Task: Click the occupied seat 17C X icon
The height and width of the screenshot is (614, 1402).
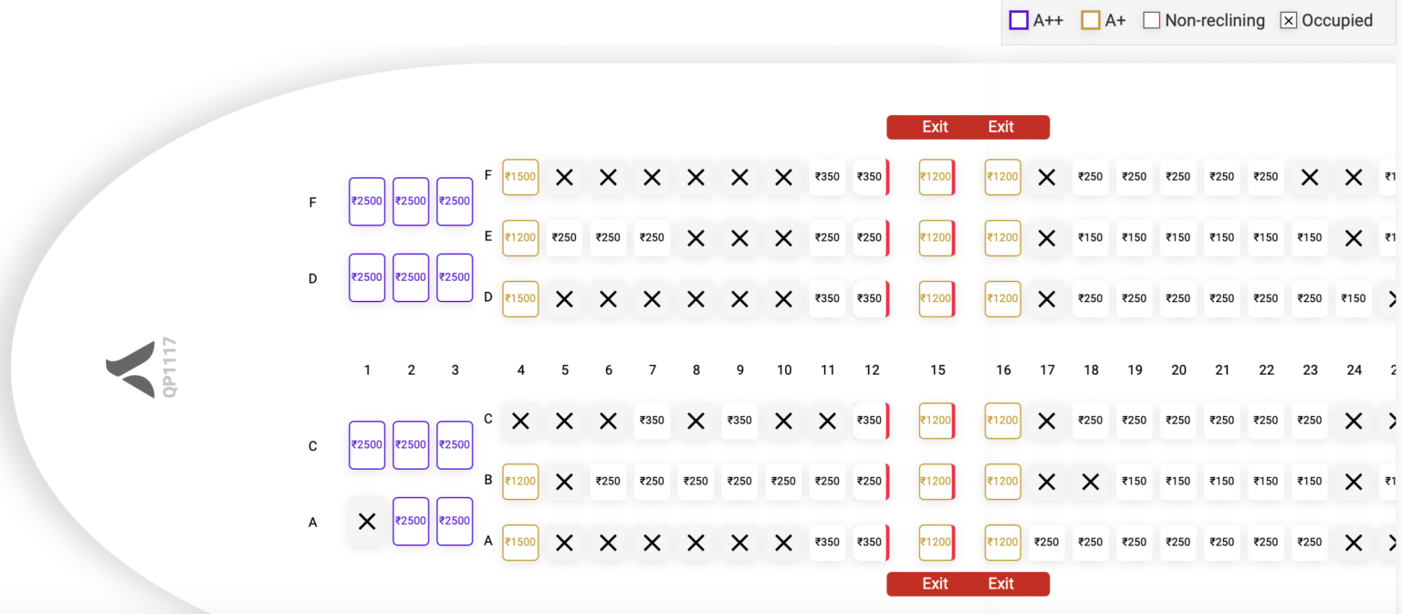Action: 1047,421
